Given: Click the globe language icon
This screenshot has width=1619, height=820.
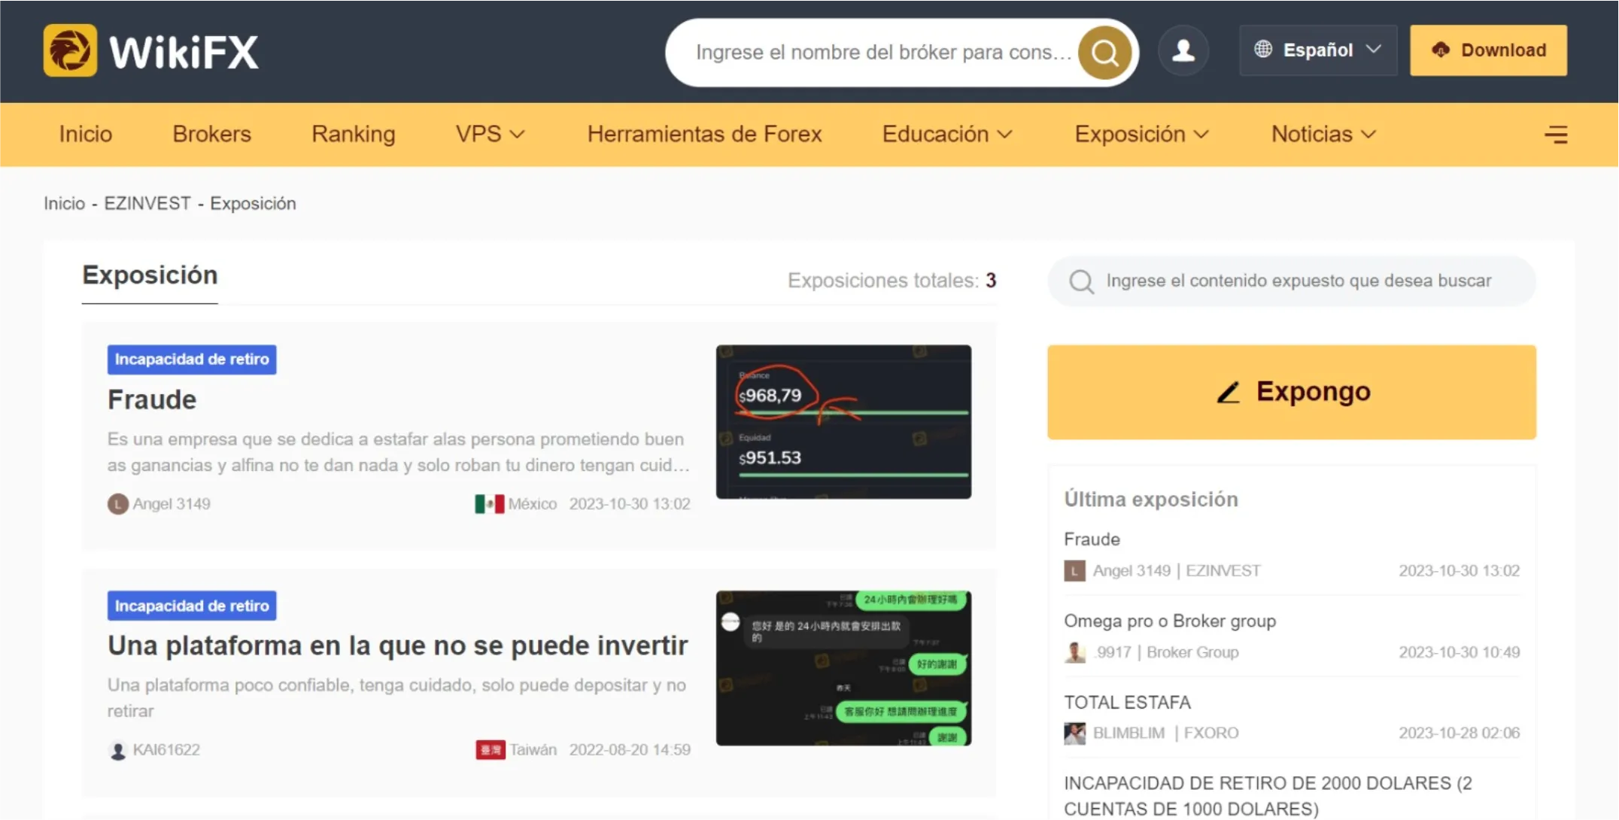Looking at the screenshot, I should point(1263,50).
